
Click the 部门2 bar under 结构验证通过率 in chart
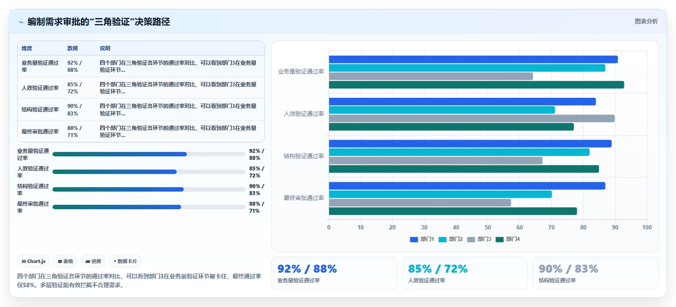click(x=459, y=152)
